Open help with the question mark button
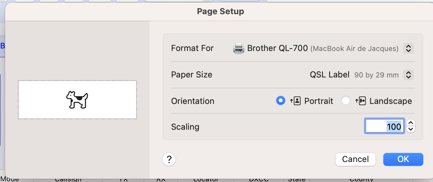This screenshot has height=182, width=433. tap(169, 159)
